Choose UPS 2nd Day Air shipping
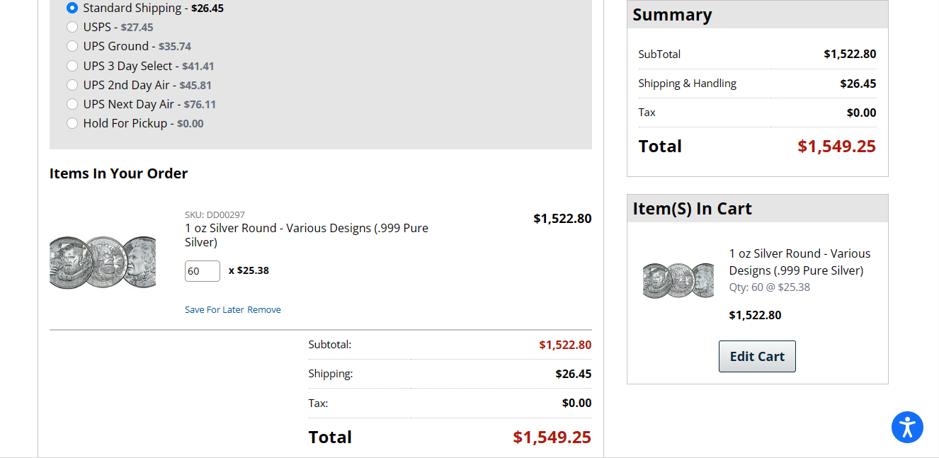Image resolution: width=939 pixels, height=458 pixels. [x=72, y=85]
